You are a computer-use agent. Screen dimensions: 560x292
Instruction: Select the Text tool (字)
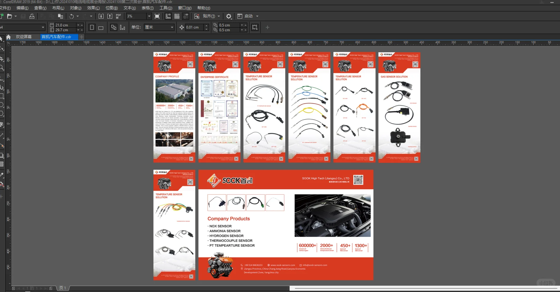coord(2,124)
